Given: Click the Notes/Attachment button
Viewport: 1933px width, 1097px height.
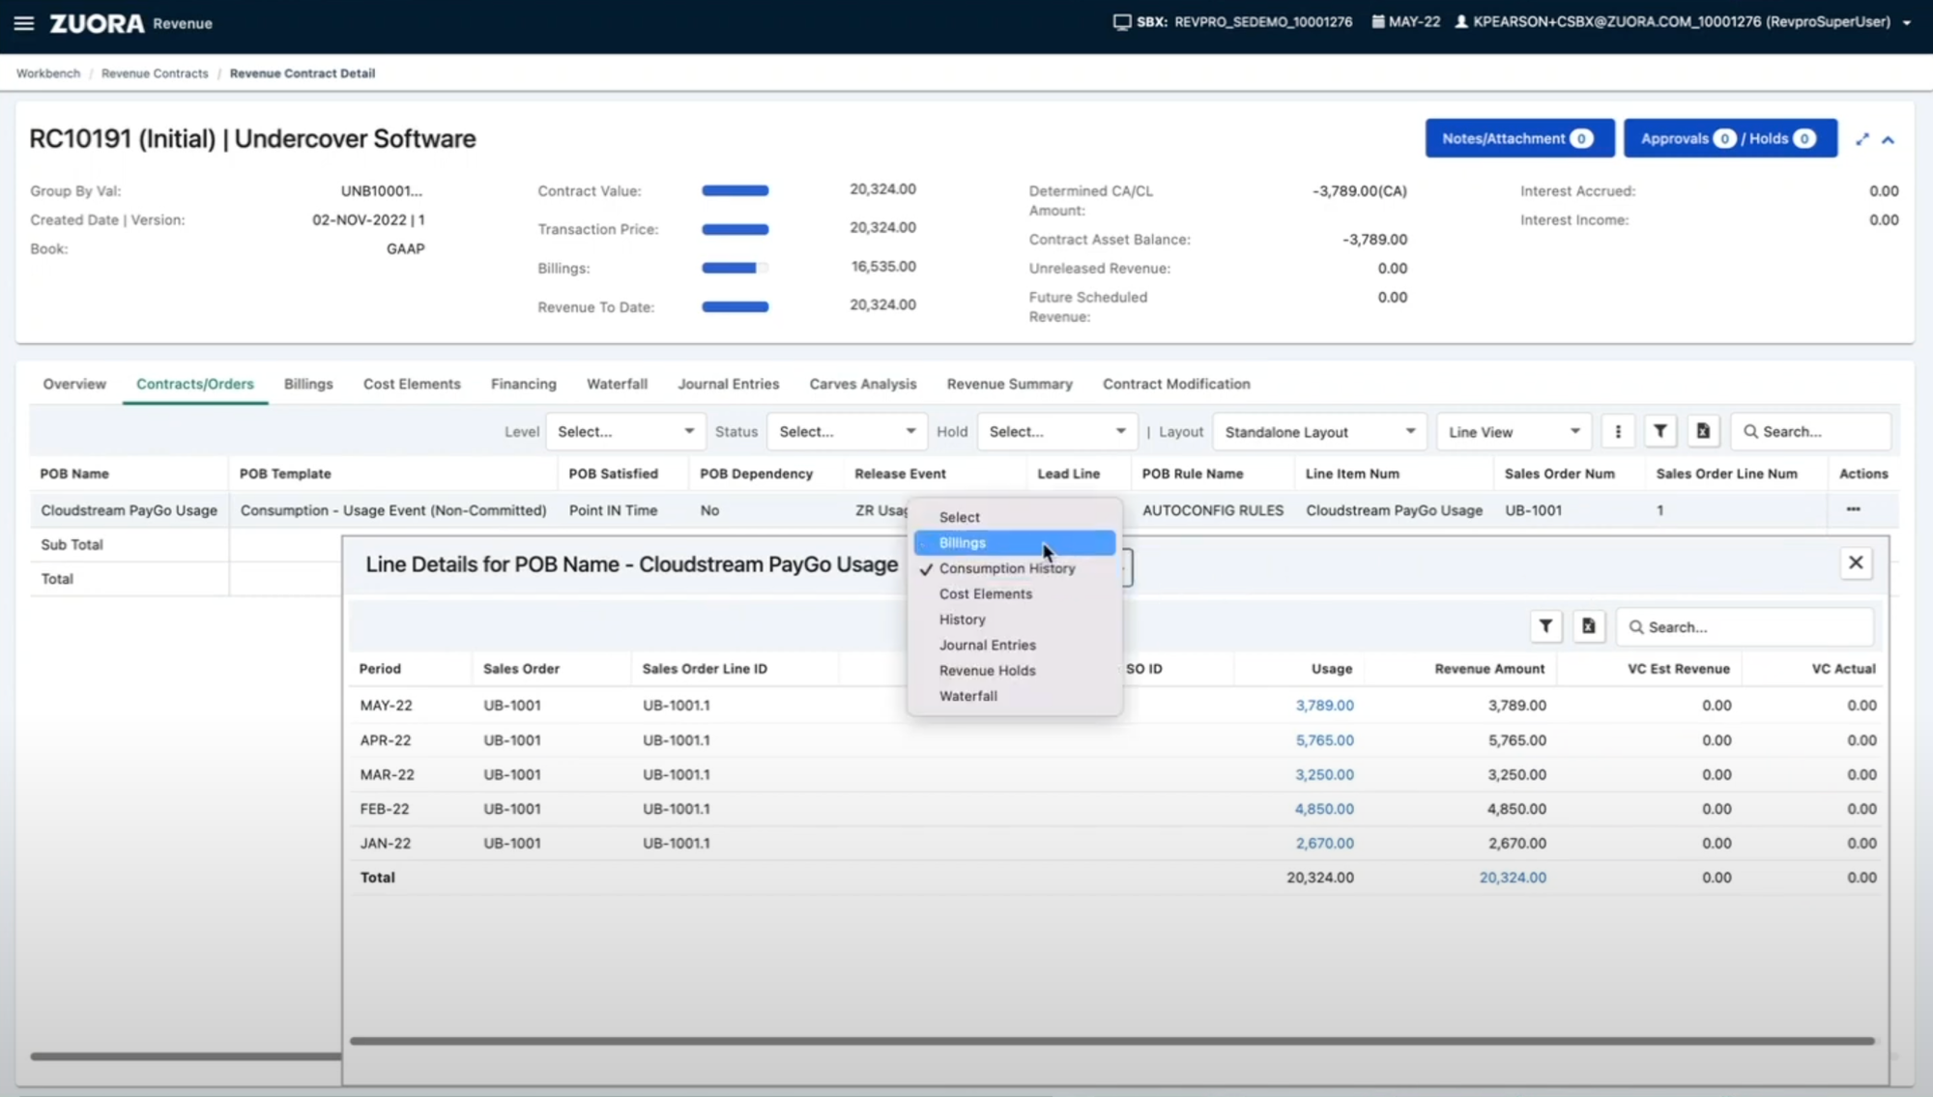Looking at the screenshot, I should pos(1518,138).
